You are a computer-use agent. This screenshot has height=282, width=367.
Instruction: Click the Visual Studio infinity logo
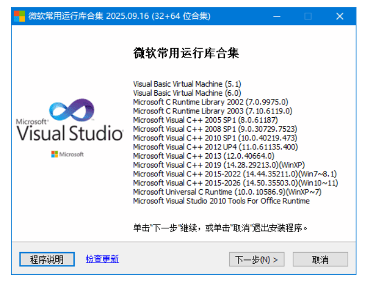tap(71, 110)
